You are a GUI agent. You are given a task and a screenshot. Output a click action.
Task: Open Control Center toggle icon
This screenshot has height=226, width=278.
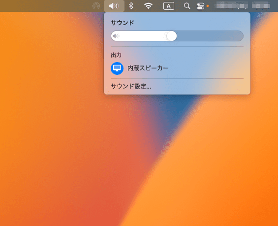pyautogui.click(x=201, y=6)
